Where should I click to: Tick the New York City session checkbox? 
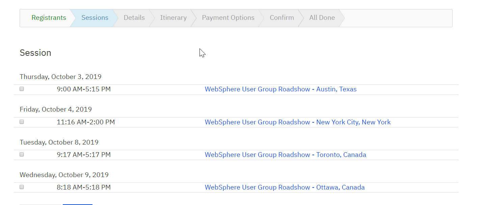(22, 122)
